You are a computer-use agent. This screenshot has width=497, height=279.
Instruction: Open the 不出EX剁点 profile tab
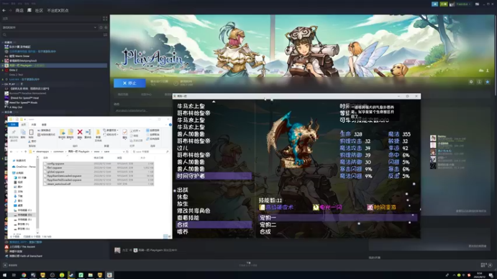pos(58,11)
